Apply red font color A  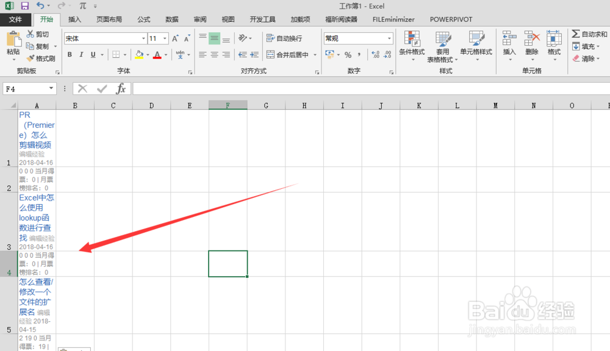[x=157, y=54]
